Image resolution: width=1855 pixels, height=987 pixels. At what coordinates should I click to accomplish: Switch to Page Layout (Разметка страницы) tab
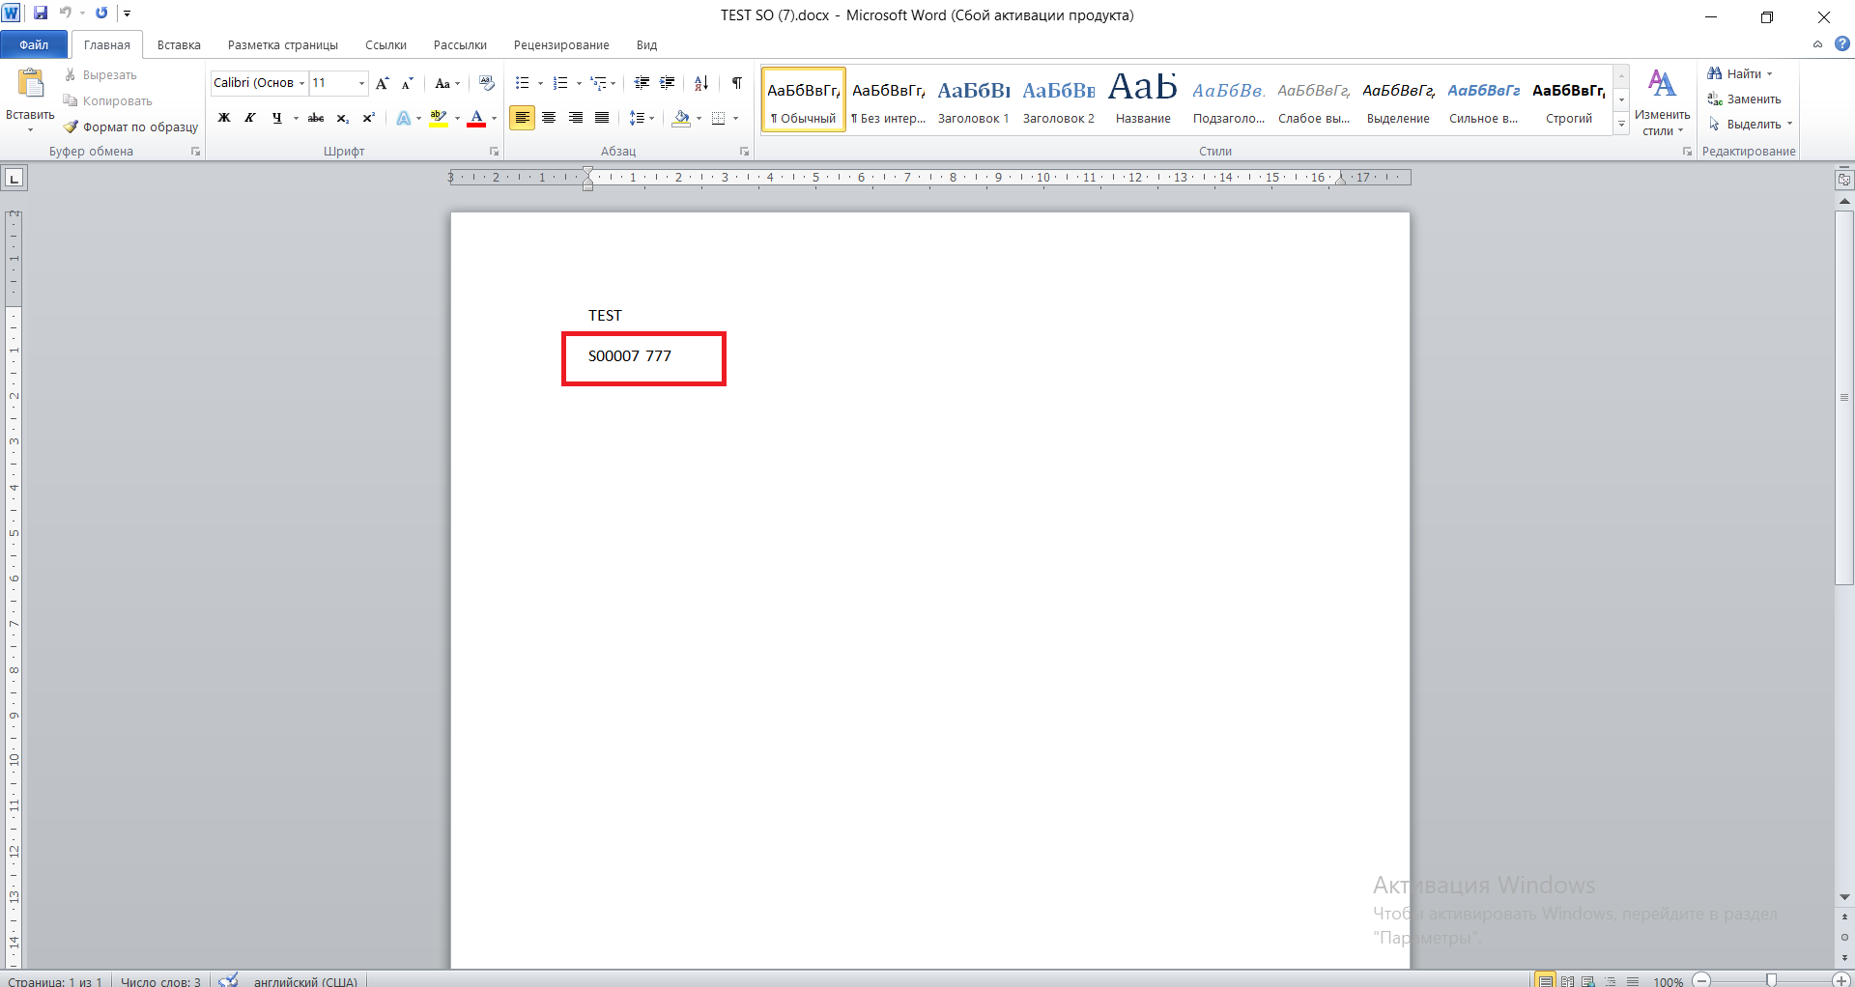(x=283, y=44)
